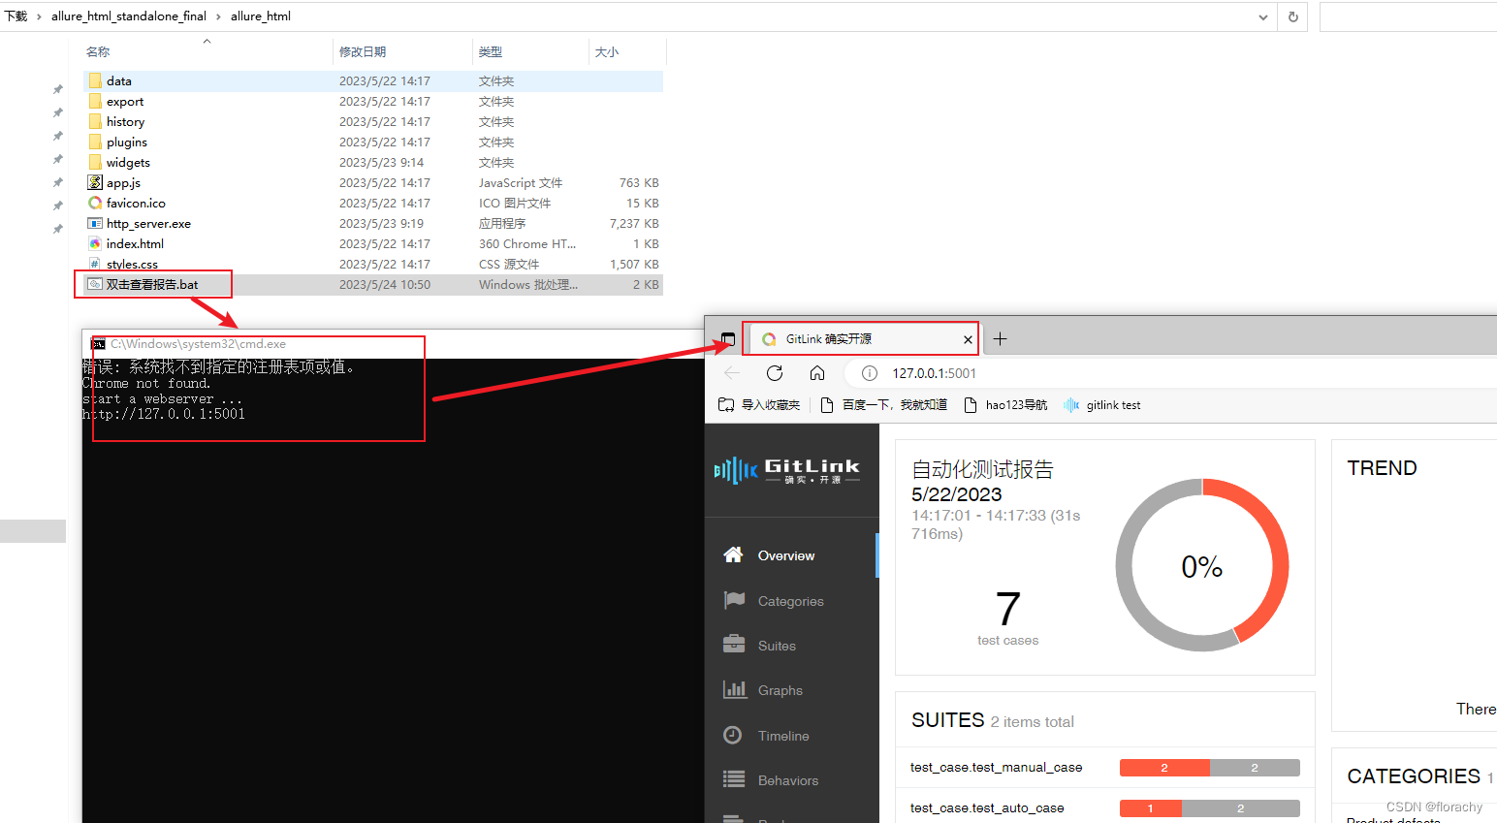This screenshot has width=1497, height=823.
Task: Open the hao123导航 bookmark
Action: coord(1005,405)
